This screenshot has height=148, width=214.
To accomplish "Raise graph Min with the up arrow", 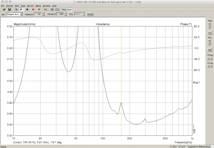I will pyautogui.click(x=209, y=41).
